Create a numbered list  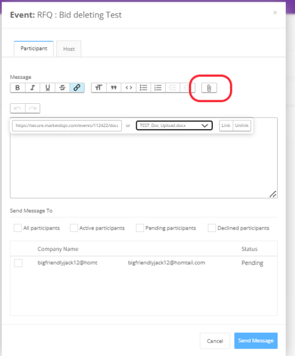point(158,88)
